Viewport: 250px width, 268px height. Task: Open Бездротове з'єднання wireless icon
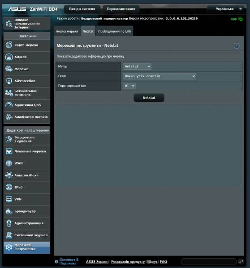coord(9,139)
